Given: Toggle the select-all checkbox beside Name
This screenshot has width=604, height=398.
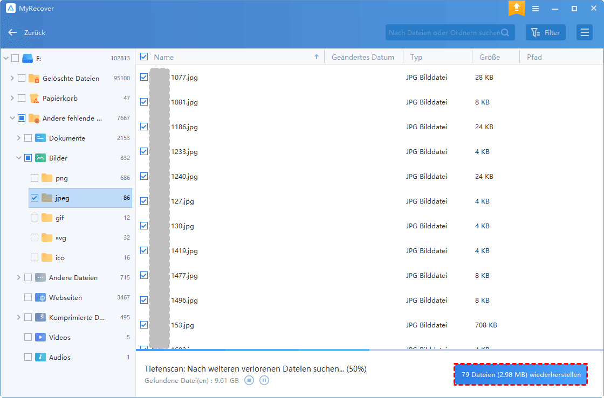Looking at the screenshot, I should click(144, 57).
